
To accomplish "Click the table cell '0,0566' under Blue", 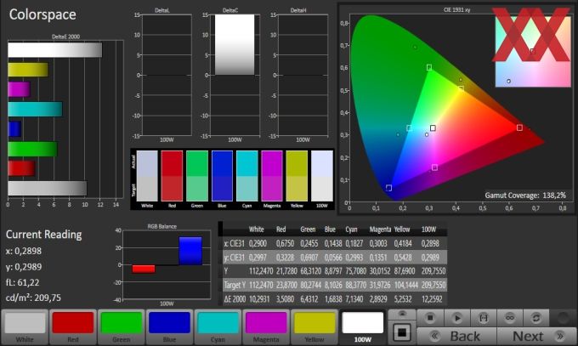I will pyautogui.click(x=333, y=258).
